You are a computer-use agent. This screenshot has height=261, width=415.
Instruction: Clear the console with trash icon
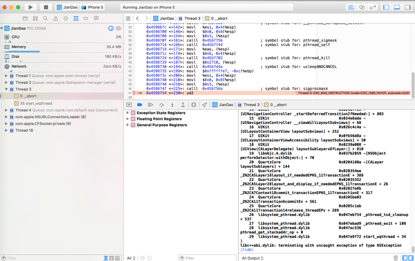[x=395, y=257]
